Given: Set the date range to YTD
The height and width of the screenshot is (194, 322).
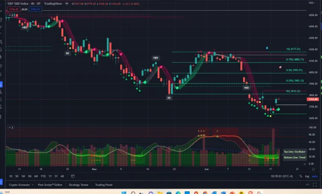Looking at the screenshot, I should (43, 176).
